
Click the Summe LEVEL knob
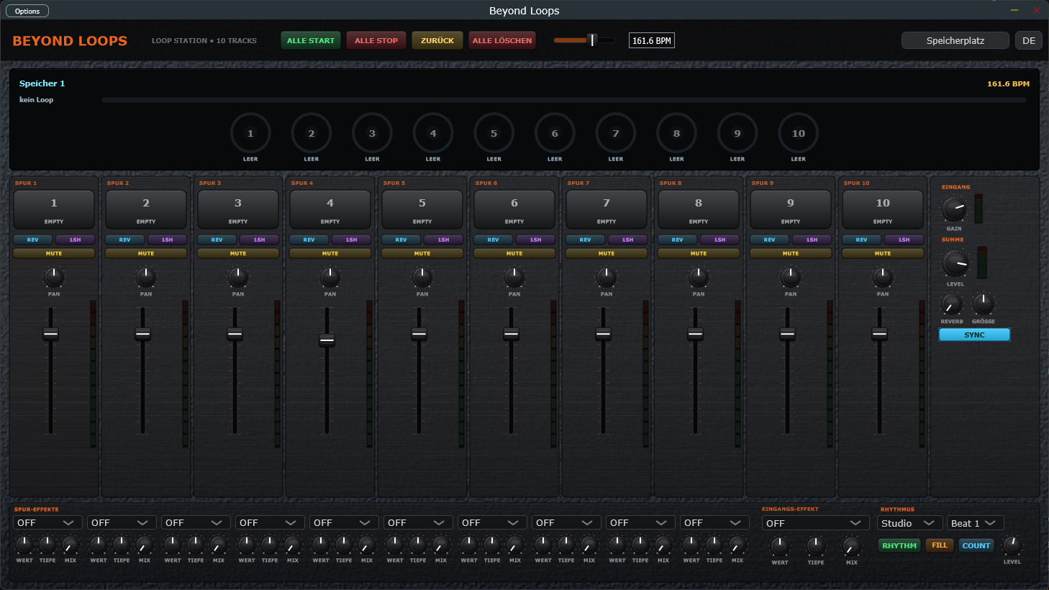tap(955, 264)
